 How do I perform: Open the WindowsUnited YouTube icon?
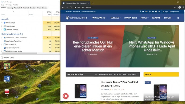tap(146, 12)
